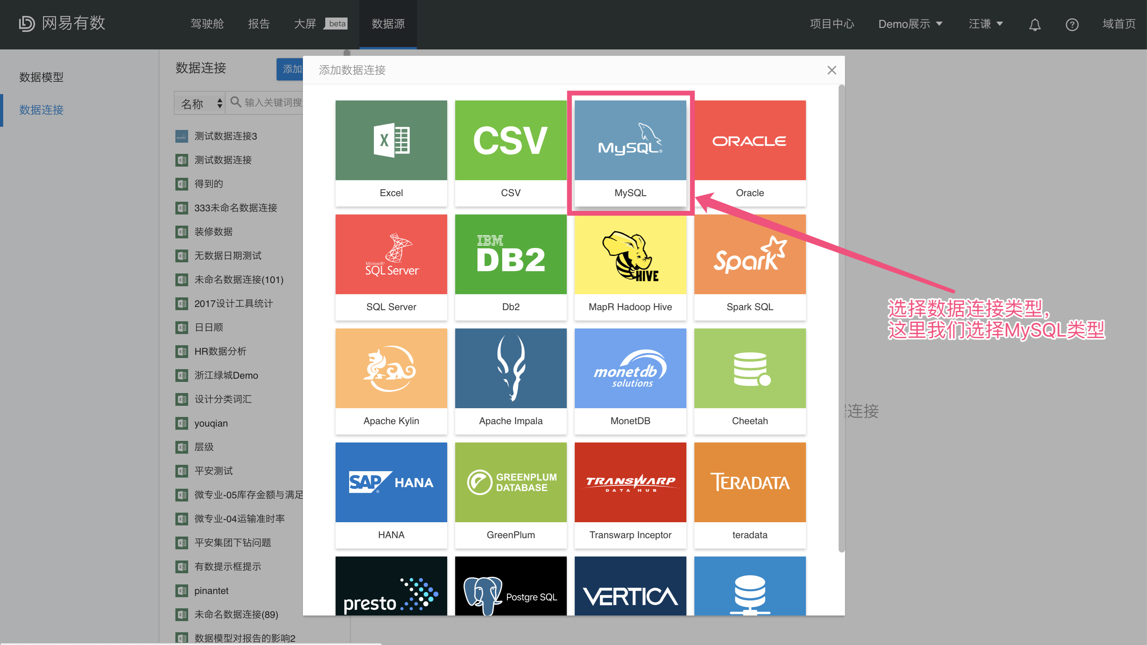1147x645 pixels.
Task: Select 设计分类词汇 connection
Action: tap(223, 399)
